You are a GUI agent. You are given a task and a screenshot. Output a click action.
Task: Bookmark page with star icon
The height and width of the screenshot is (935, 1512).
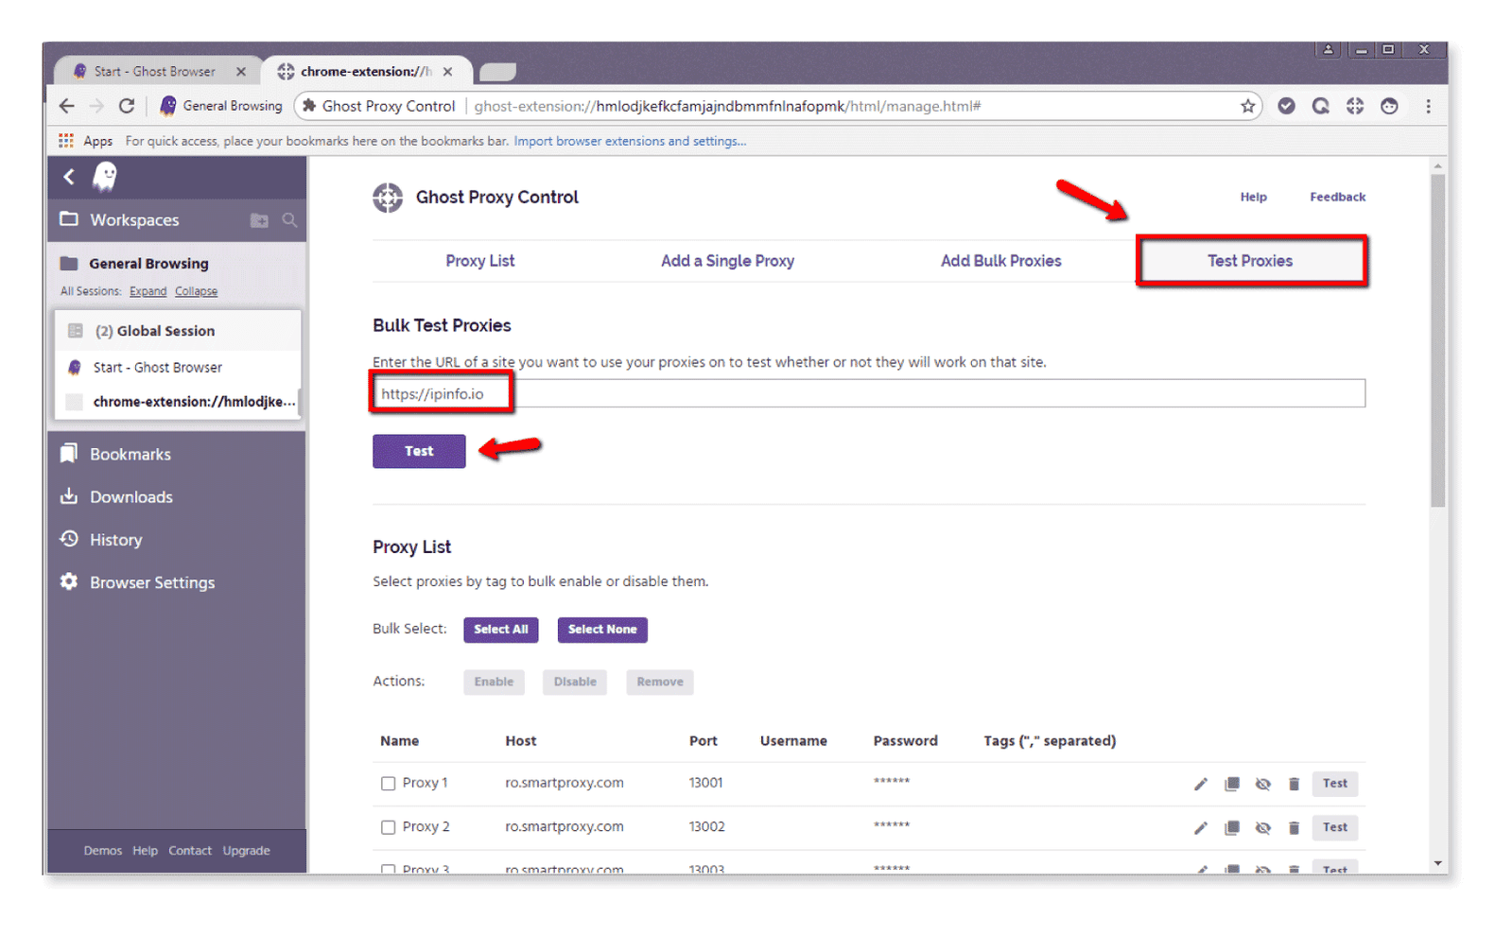1247,106
